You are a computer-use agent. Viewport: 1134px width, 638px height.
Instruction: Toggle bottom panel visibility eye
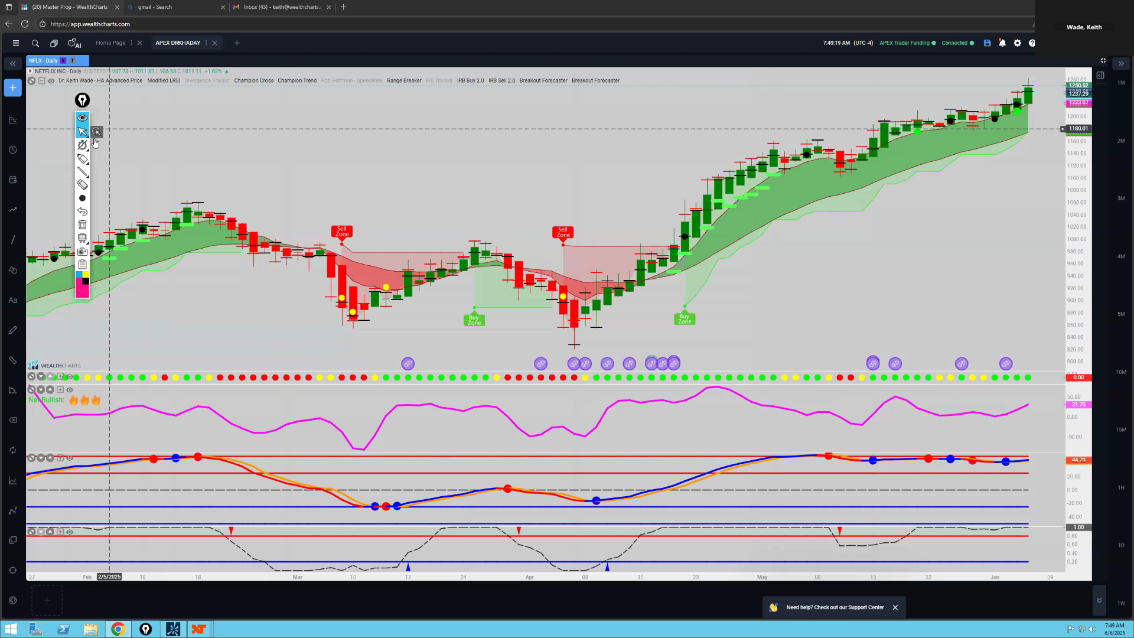tap(70, 532)
